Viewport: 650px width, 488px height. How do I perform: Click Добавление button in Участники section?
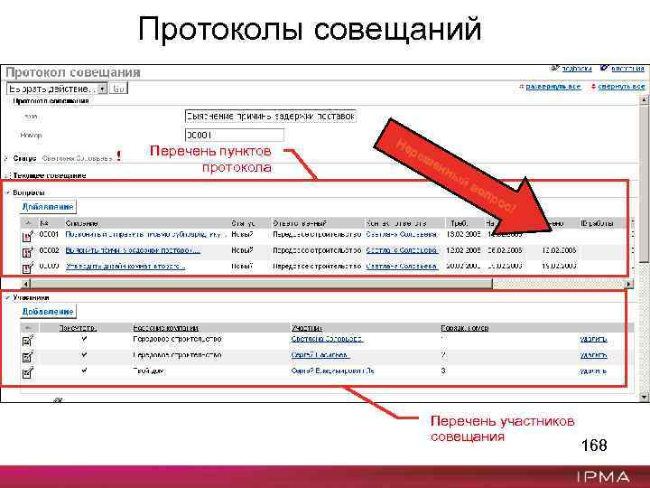48,312
